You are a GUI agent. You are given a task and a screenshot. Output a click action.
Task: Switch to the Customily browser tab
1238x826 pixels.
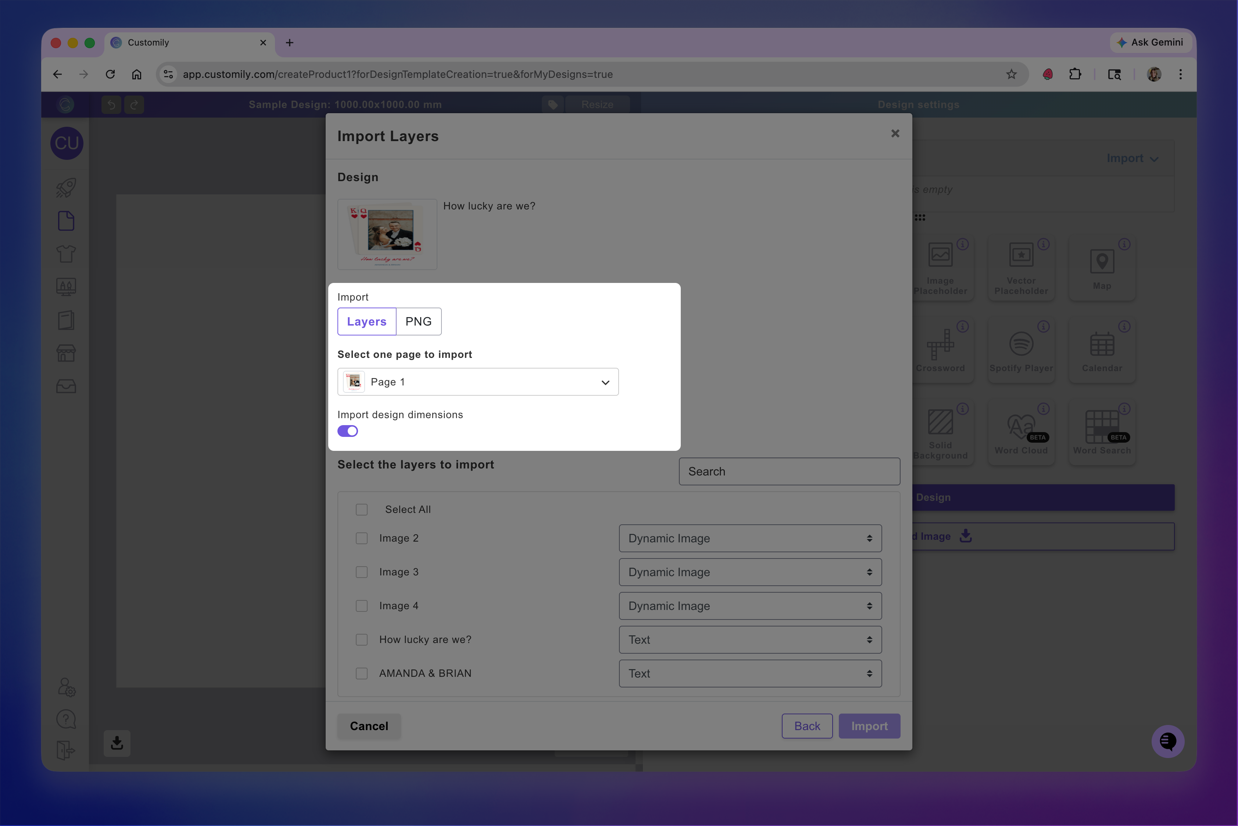[190, 43]
